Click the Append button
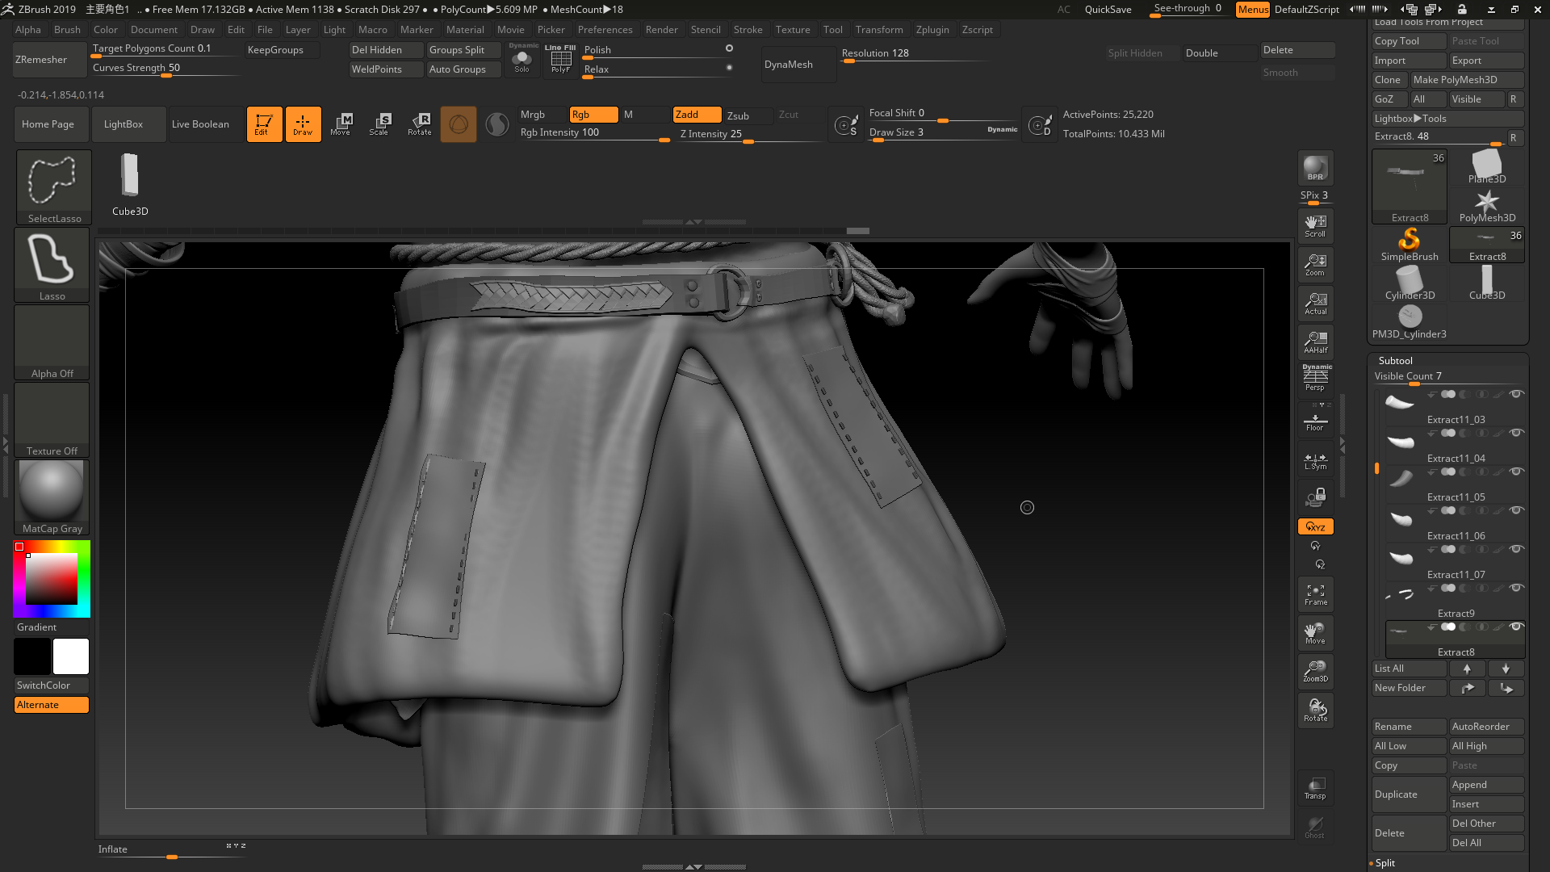The image size is (1550, 872). [x=1486, y=785]
